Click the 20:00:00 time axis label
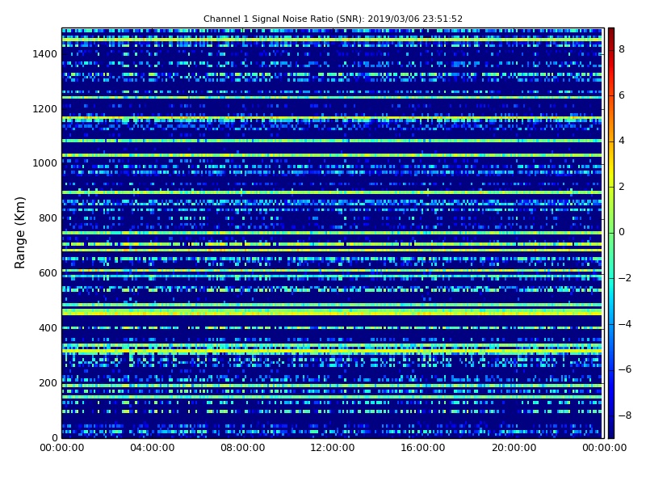 (514, 448)
